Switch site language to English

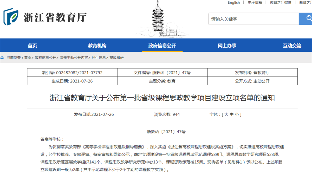click(234, 3)
